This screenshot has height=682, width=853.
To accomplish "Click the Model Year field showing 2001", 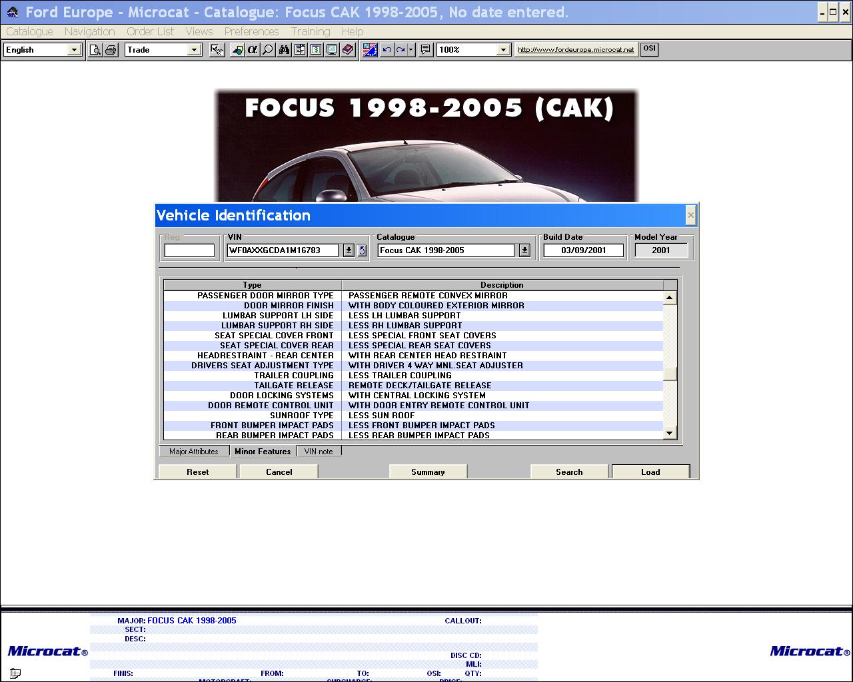I will tap(661, 250).
